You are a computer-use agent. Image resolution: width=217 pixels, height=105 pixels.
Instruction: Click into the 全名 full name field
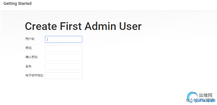(x=64, y=67)
